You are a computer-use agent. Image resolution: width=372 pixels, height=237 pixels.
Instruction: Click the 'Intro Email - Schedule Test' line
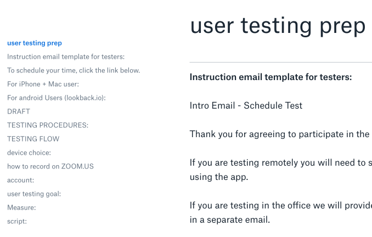pos(246,105)
